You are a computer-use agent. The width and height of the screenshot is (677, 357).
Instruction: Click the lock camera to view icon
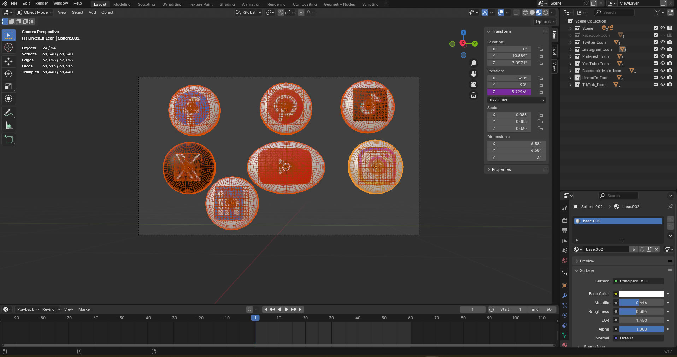(x=473, y=95)
